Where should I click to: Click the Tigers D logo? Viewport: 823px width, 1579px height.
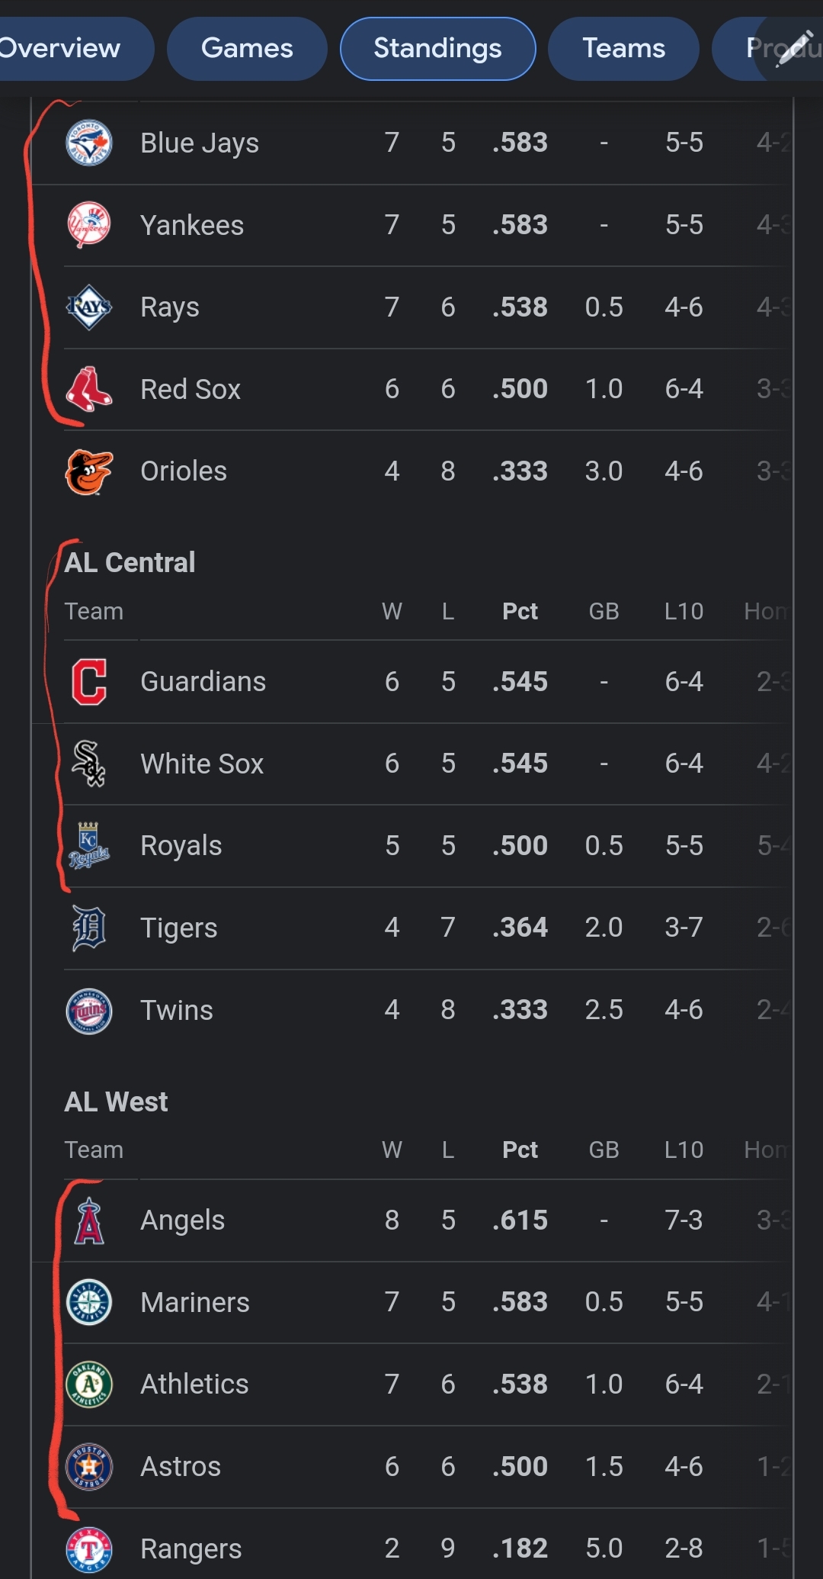[x=89, y=928]
